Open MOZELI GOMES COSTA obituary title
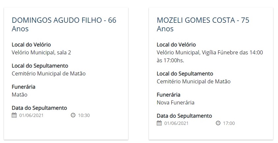This screenshot has width=278, height=143. [203, 24]
